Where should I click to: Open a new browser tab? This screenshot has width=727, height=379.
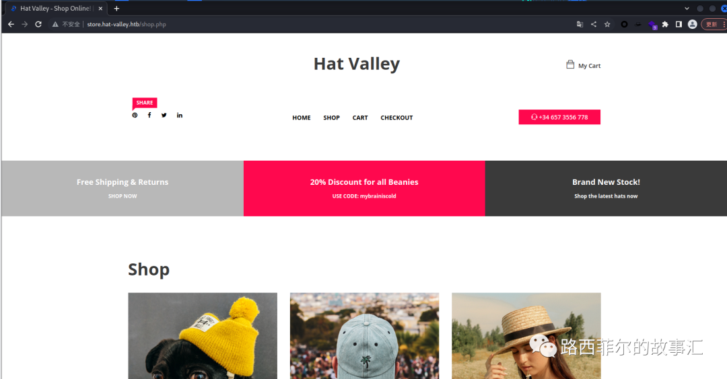tap(117, 8)
